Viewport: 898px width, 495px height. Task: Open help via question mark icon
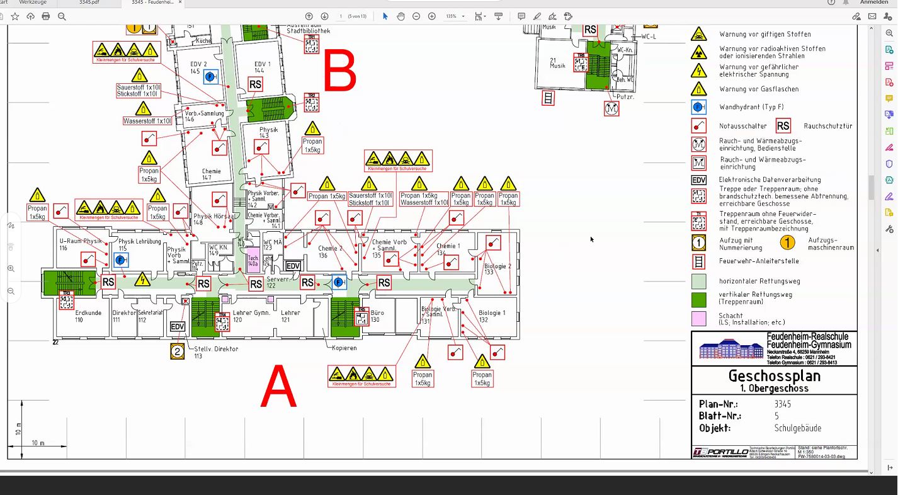(831, 3)
